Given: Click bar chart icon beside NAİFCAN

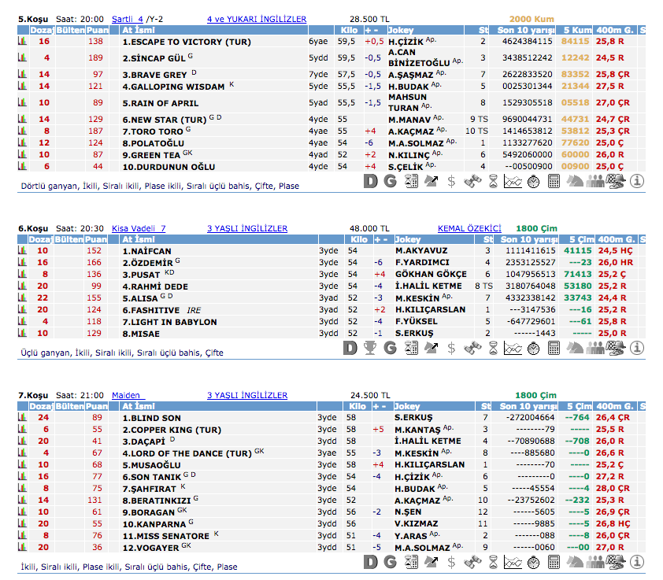Looking at the screenshot, I should (24, 250).
